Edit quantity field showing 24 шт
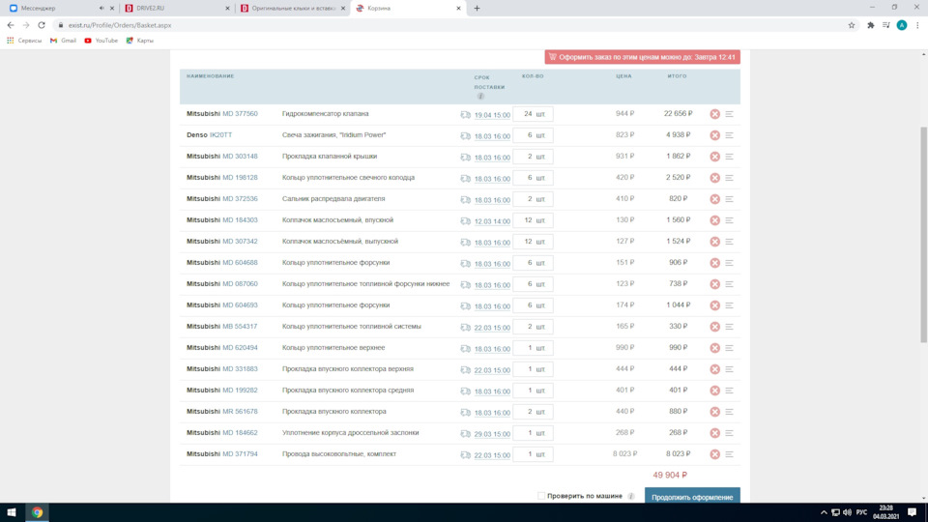The width and height of the screenshot is (928, 522). (x=533, y=114)
